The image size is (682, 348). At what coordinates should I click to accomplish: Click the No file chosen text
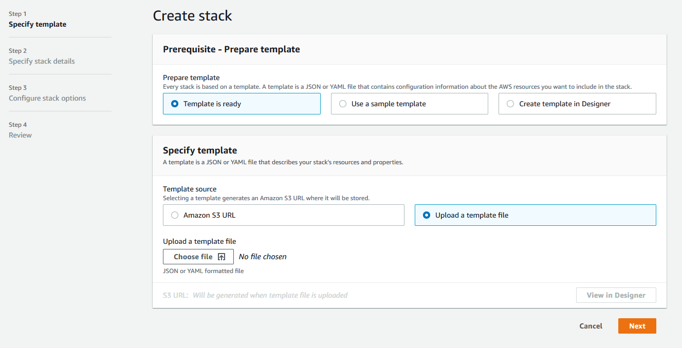pyautogui.click(x=263, y=257)
